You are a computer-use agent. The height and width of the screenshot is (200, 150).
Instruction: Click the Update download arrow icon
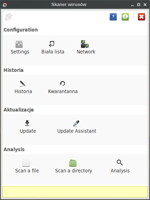(x=27, y=123)
